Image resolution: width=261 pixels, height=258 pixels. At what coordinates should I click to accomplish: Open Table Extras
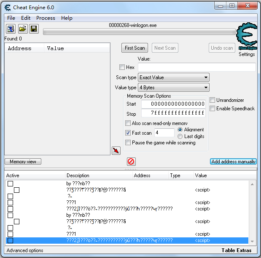tap(237, 250)
